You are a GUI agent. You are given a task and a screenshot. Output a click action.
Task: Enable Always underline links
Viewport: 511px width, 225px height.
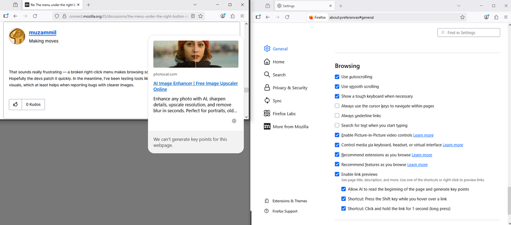pos(337,116)
